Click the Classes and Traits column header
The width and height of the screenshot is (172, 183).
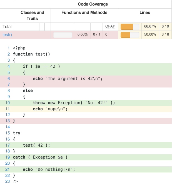32,16
